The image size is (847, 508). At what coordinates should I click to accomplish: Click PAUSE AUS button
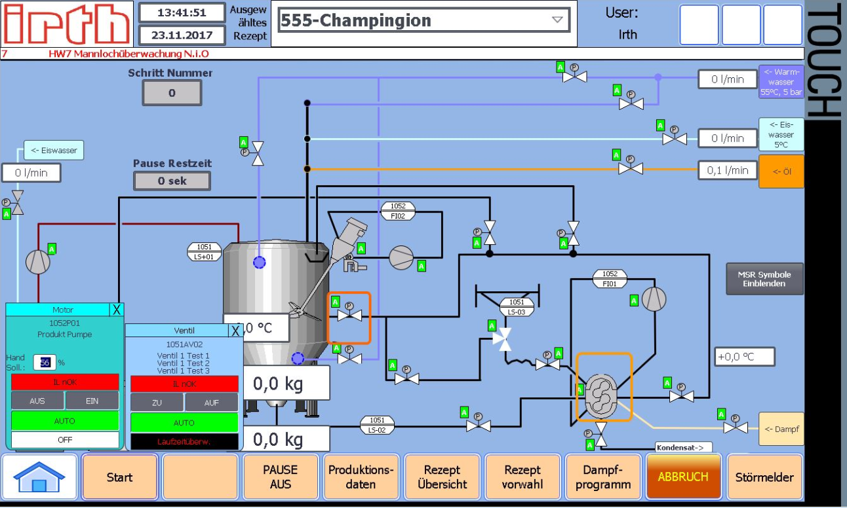click(x=280, y=477)
